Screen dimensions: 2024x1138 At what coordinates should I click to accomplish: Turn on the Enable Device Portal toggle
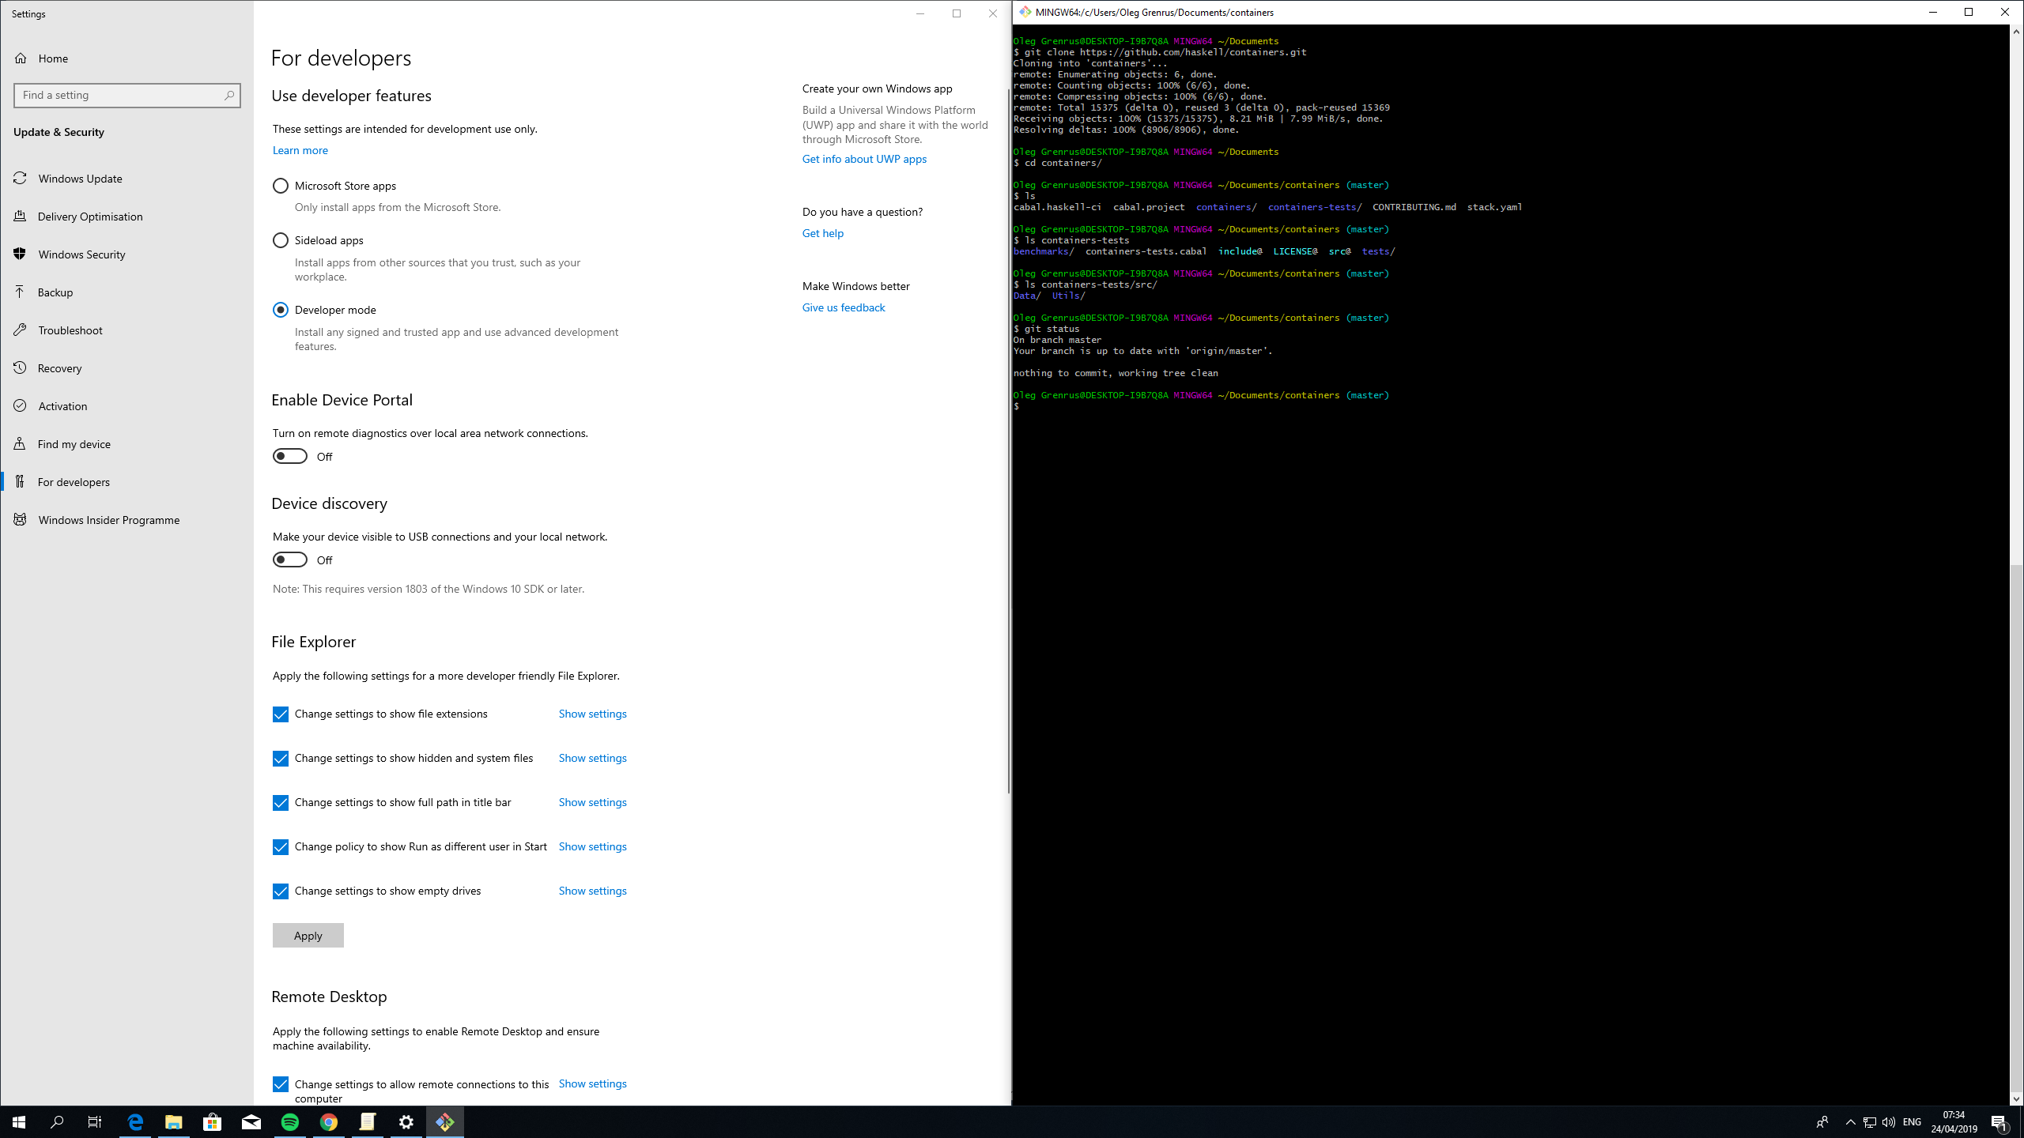click(289, 455)
